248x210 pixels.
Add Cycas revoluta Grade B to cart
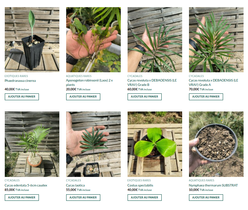tap(144, 97)
